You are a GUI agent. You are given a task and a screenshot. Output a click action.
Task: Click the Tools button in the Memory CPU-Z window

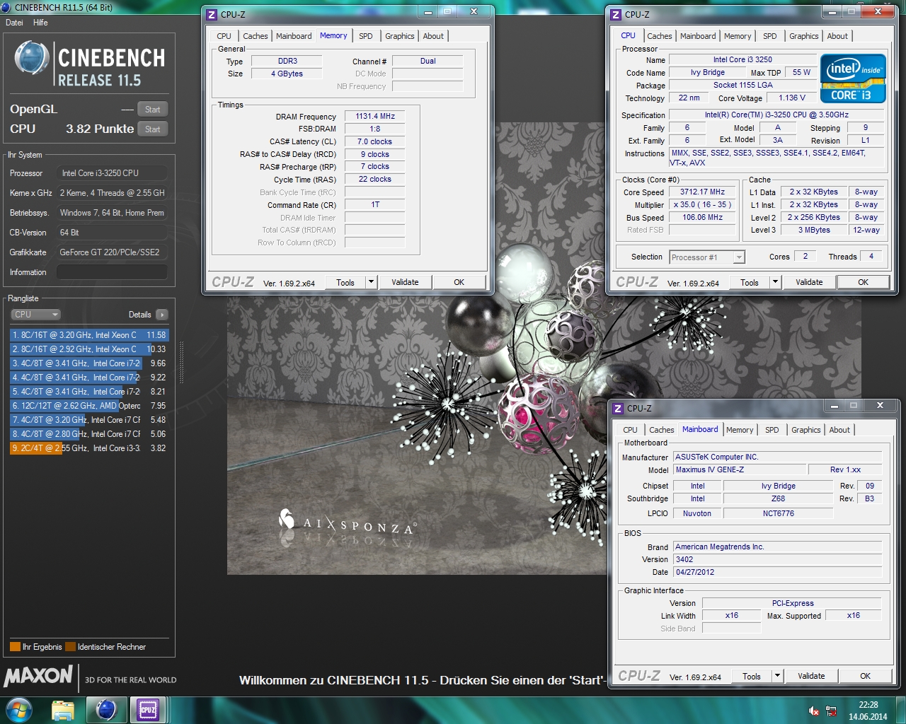[345, 282]
